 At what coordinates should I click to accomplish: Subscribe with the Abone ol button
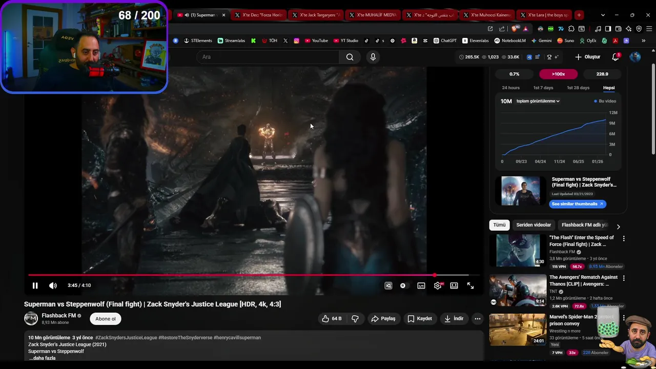click(x=106, y=319)
